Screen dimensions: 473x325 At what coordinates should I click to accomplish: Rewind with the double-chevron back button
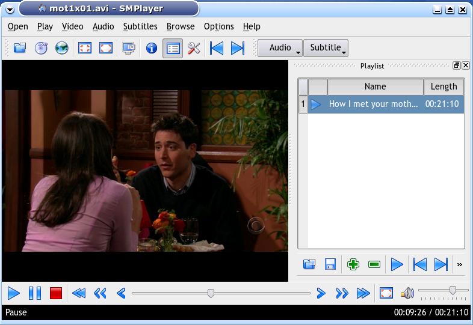point(100,293)
